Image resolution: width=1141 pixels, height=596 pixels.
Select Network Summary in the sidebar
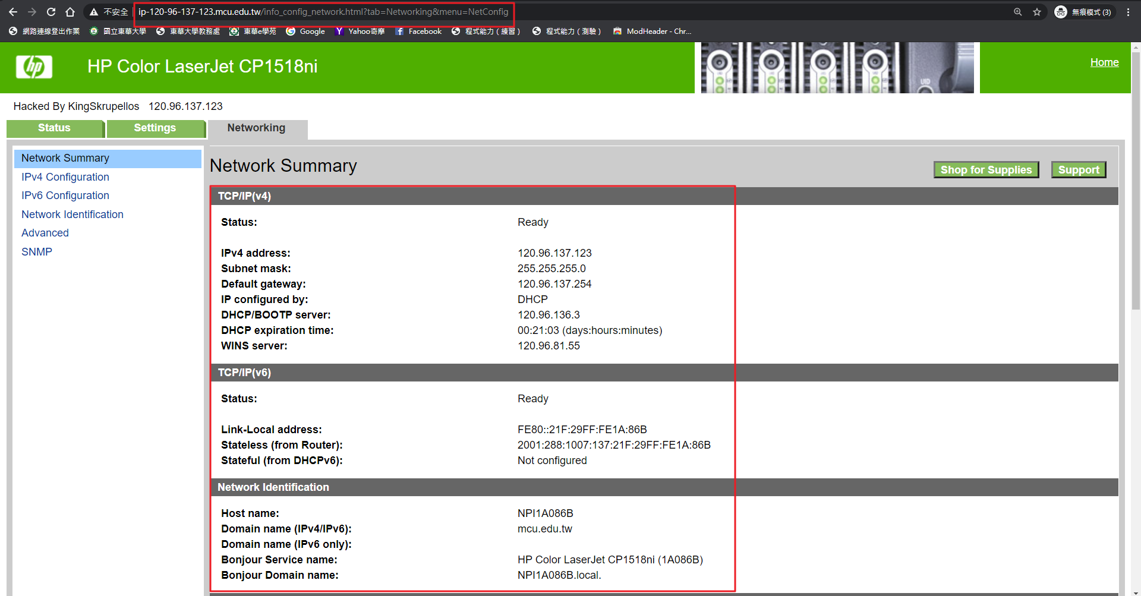click(x=108, y=158)
